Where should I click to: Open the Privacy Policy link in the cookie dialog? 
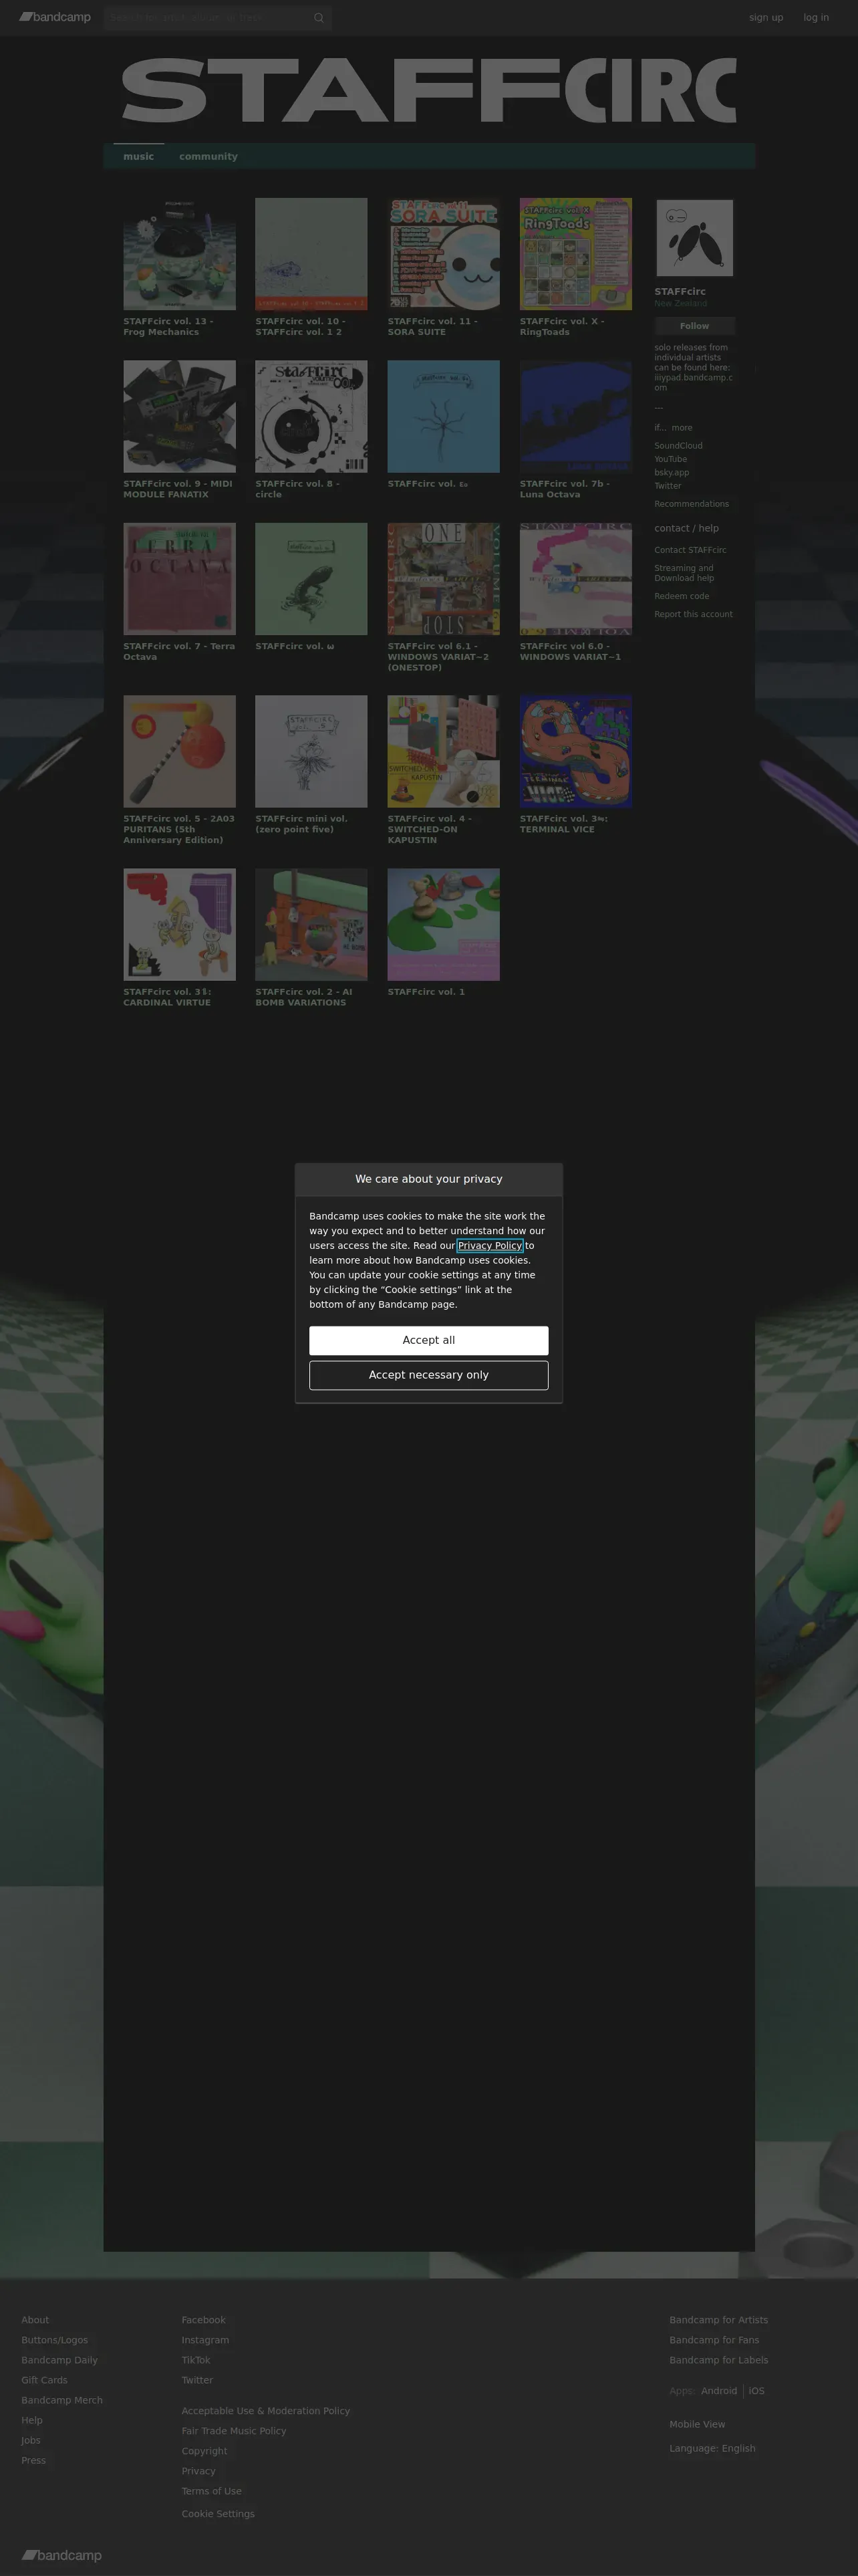click(x=490, y=1246)
